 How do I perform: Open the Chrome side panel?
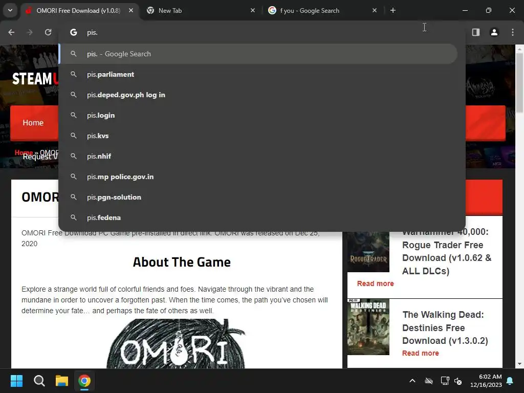[476, 32]
